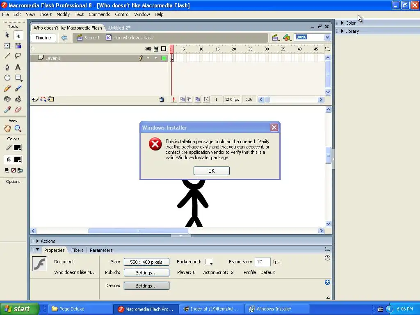Collapse the Properties panel triangle
The image size is (420, 315).
click(x=37, y=250)
